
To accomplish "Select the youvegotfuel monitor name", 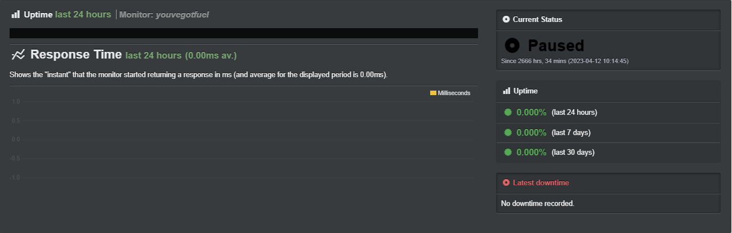I will click(x=183, y=15).
